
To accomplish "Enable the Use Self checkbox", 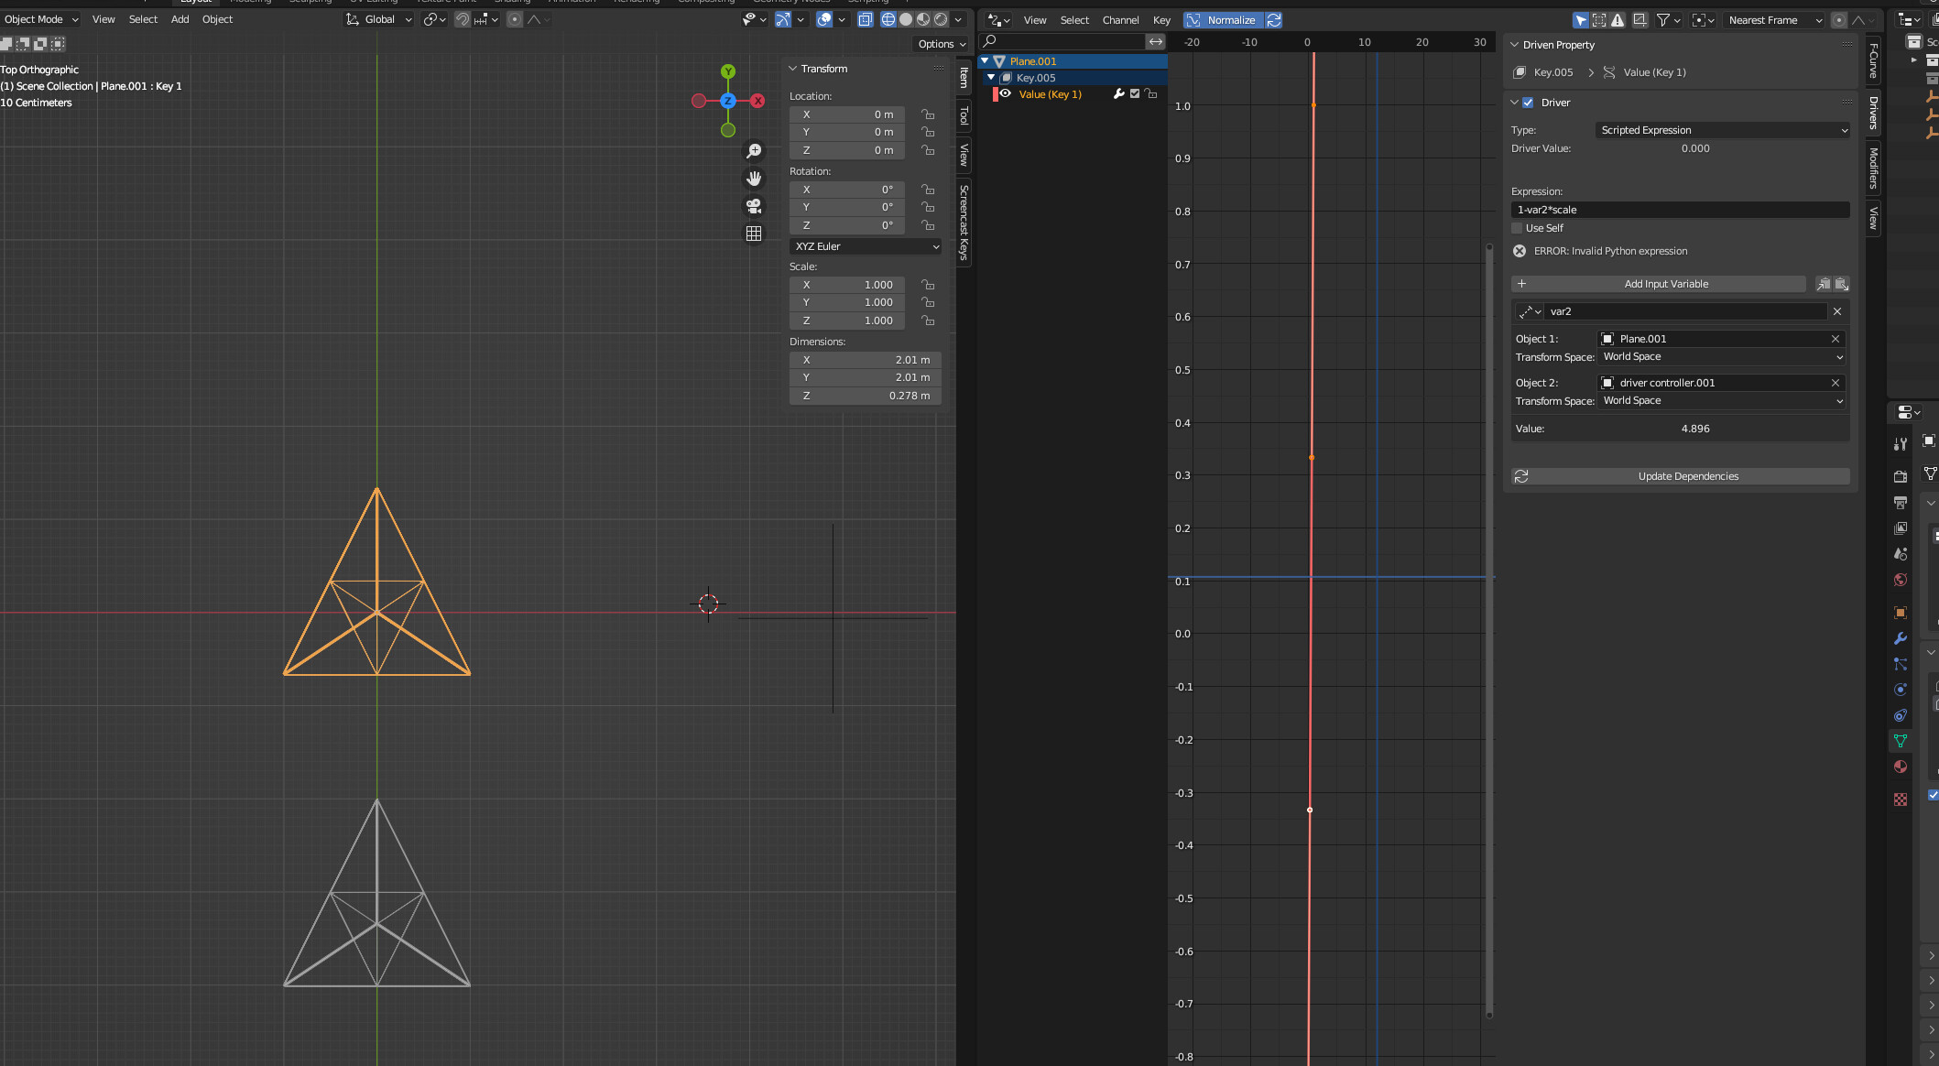I will click(1518, 228).
